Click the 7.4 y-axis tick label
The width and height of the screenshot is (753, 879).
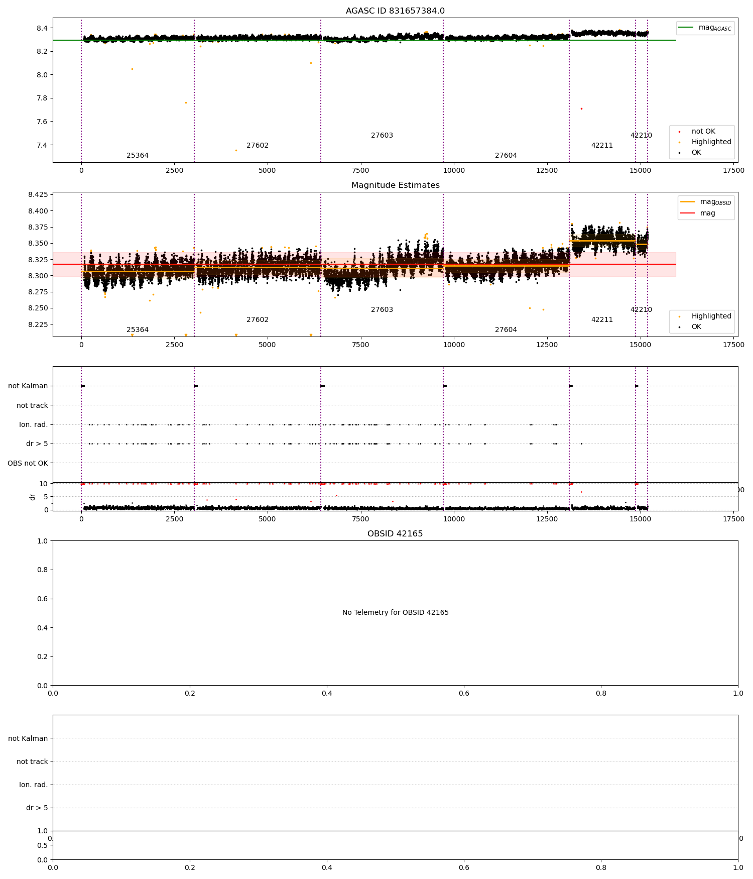click(x=42, y=145)
